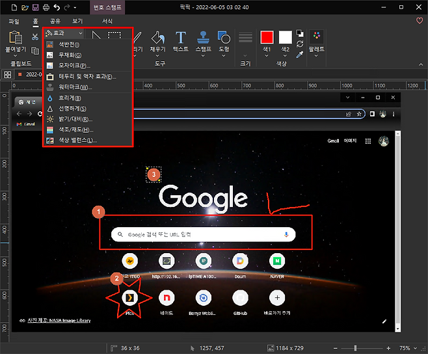This screenshot has width=428, height=354.
Task: Select the 번호 스탬프 context tab
Action: (x=107, y=7)
